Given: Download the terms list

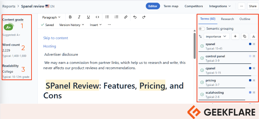Looking at the screenshot, I should 254,36.
